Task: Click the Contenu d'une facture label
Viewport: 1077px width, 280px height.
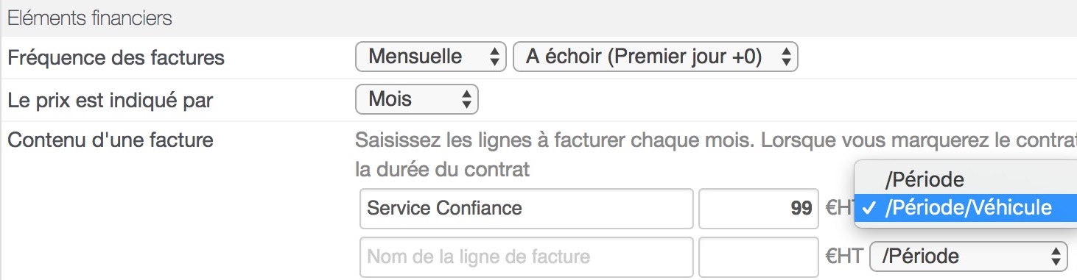Action: pos(110,140)
